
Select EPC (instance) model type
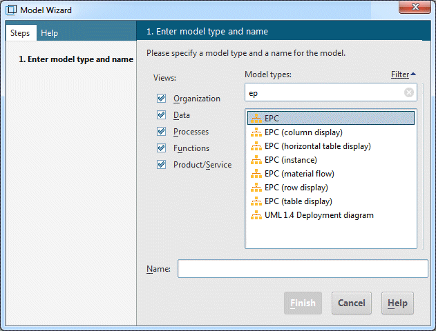click(331, 160)
